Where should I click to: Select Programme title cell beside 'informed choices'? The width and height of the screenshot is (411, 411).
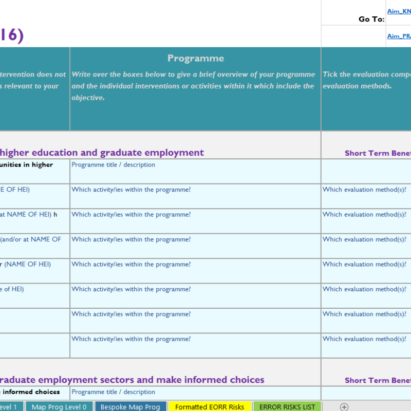(x=195, y=393)
